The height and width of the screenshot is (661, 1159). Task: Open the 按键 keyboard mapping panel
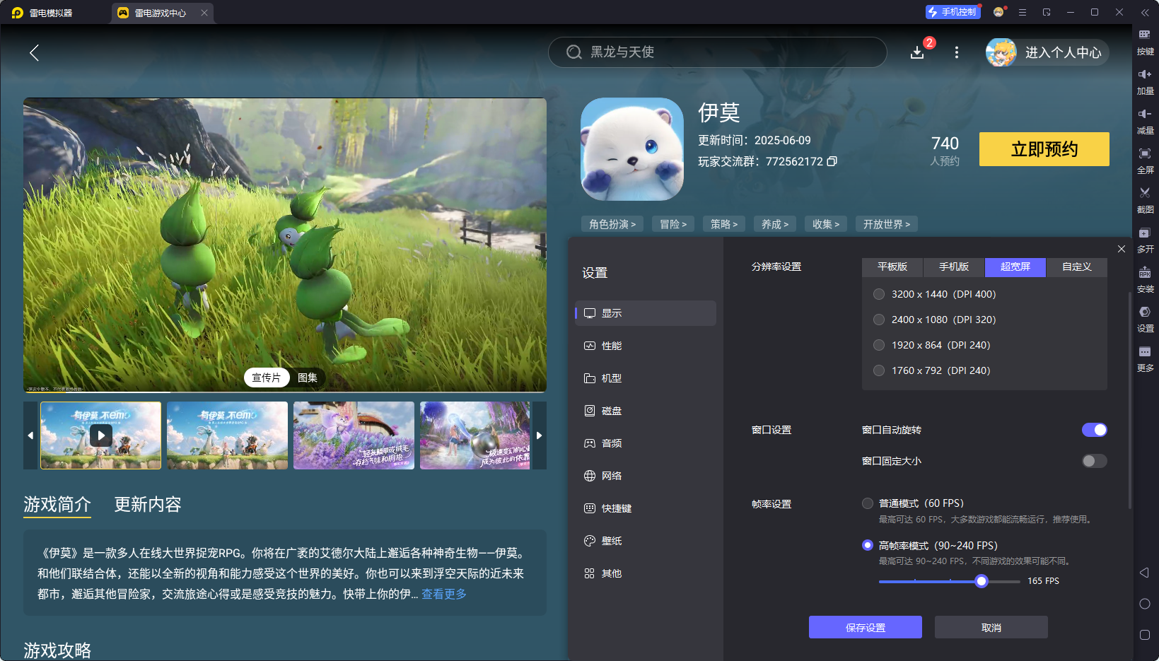pos(1146,42)
